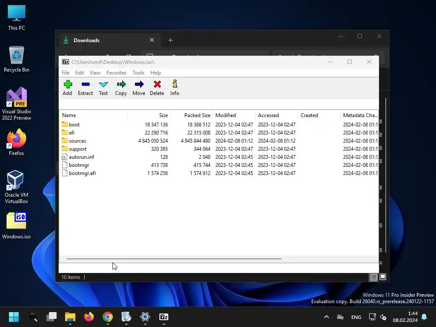
Task: Add a new tab in the Explorer window
Action: click(170, 40)
